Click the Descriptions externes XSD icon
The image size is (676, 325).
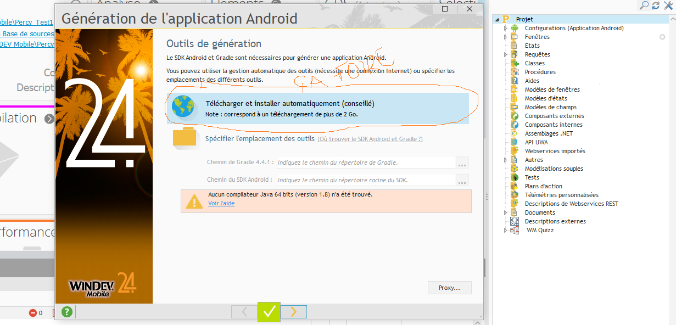pyautogui.click(x=515, y=221)
